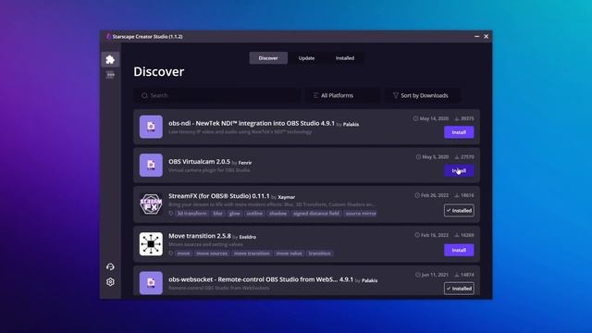Open the settings gear in sidebar
Image resolution: width=592 pixels, height=333 pixels.
[110, 282]
